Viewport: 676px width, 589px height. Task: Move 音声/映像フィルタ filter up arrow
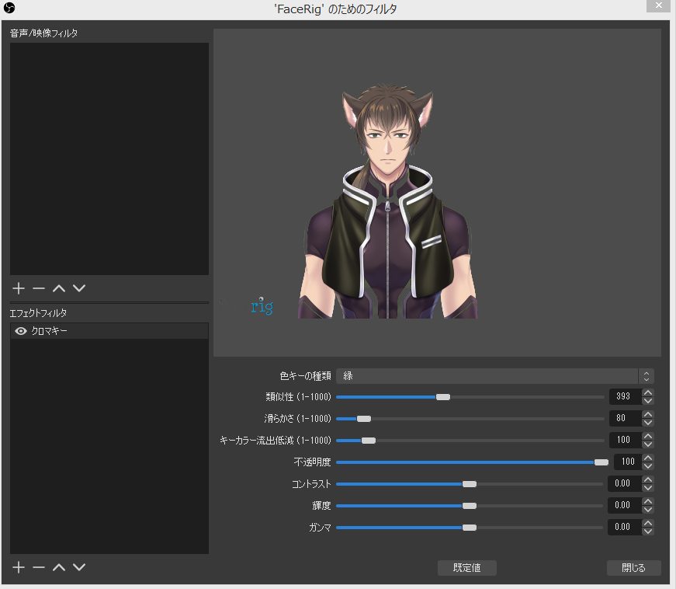tap(59, 288)
